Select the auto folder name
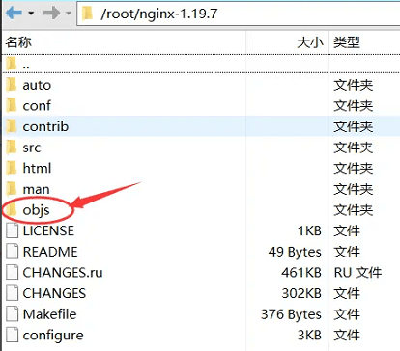Image resolution: width=400 pixels, height=351 pixels. [37, 85]
